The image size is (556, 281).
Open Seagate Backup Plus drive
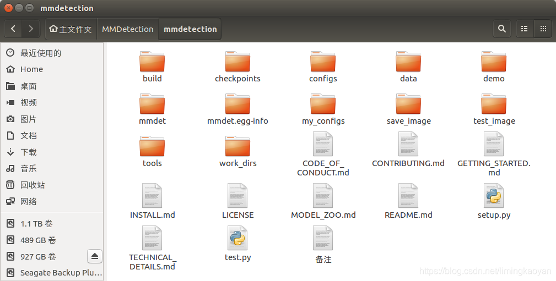click(52, 273)
